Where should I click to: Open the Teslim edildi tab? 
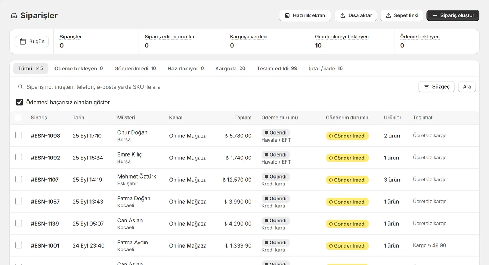[277, 68]
